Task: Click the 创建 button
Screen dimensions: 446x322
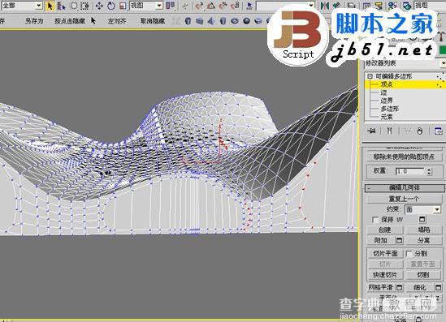Action: [385, 230]
